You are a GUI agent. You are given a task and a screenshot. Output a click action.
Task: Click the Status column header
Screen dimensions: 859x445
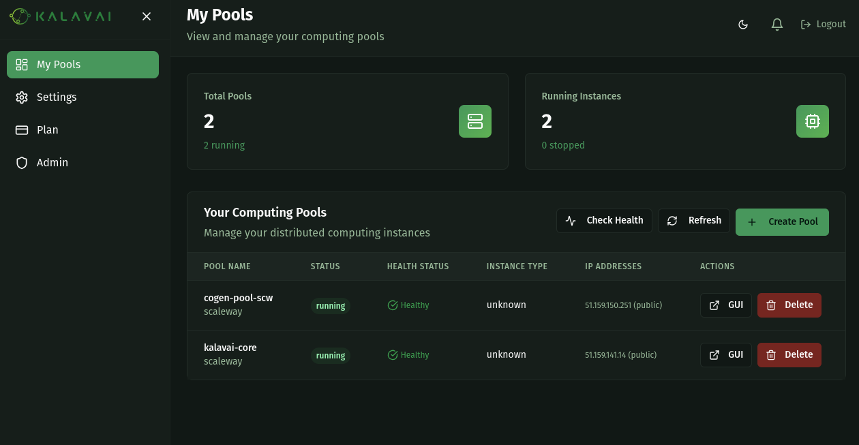click(x=325, y=266)
